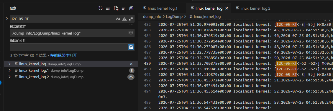Click timestamp on line 492

click(195, 80)
